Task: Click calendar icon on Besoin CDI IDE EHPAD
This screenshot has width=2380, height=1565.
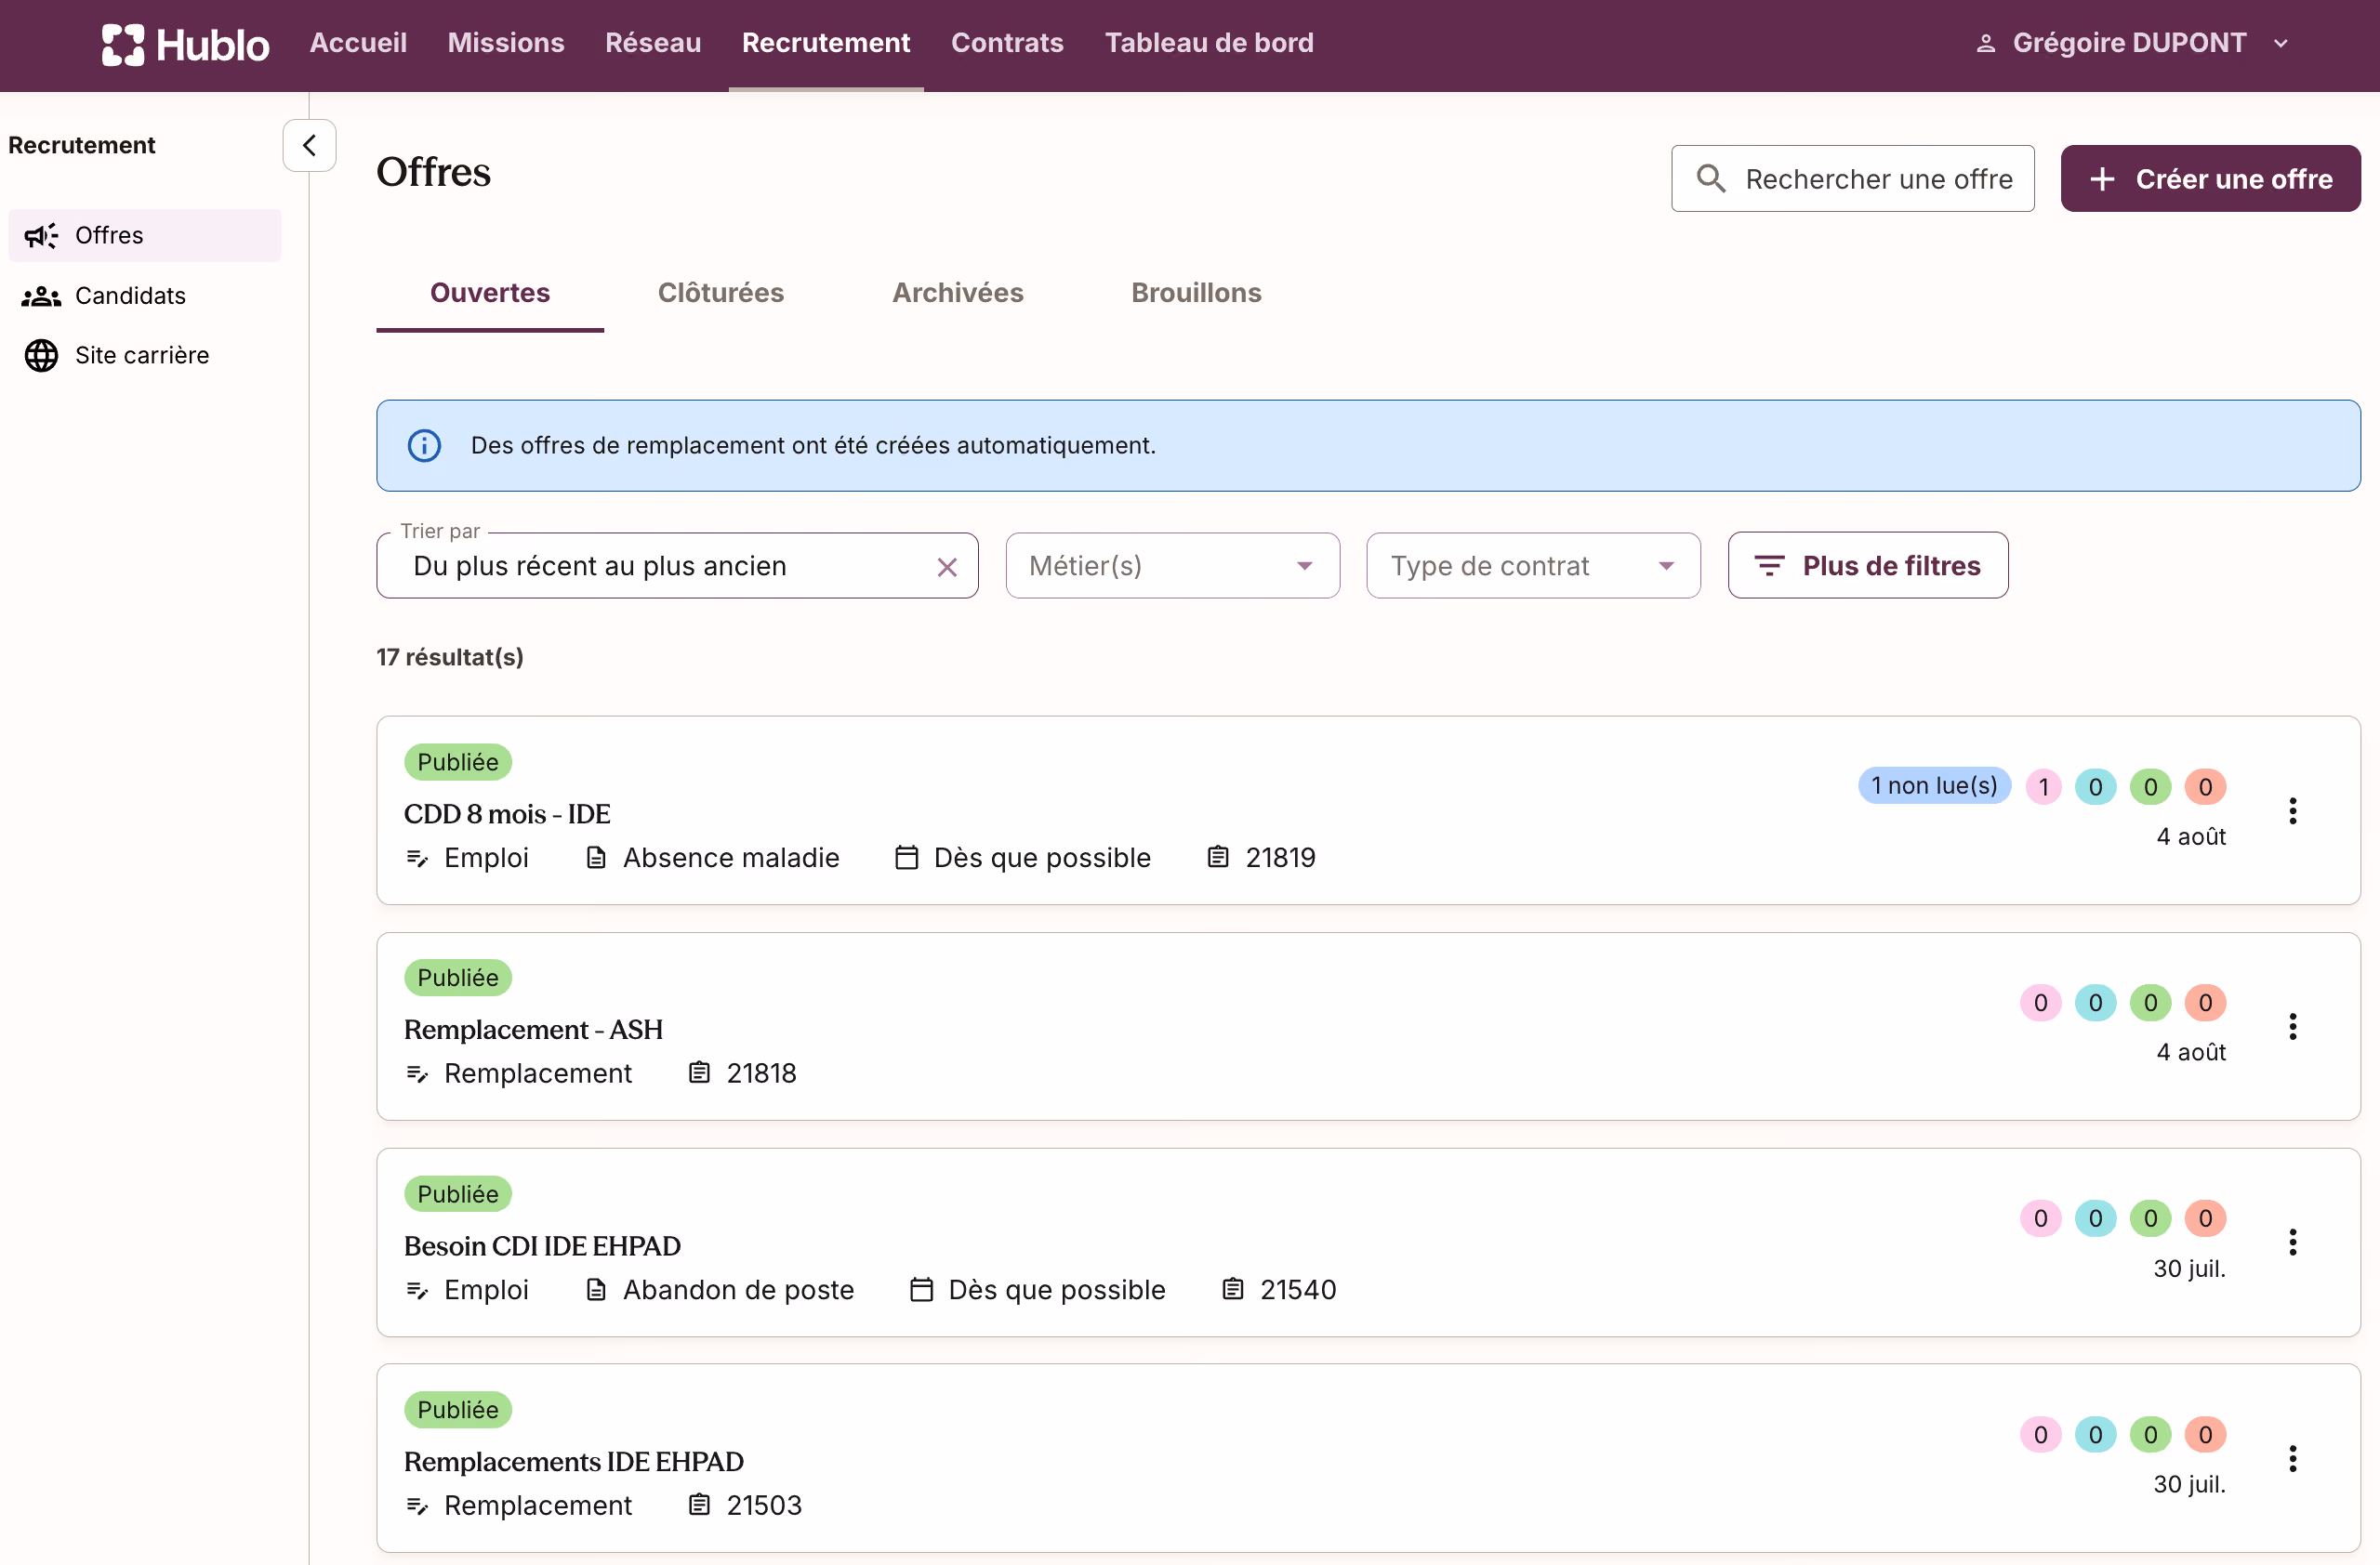Action: [x=921, y=1289]
